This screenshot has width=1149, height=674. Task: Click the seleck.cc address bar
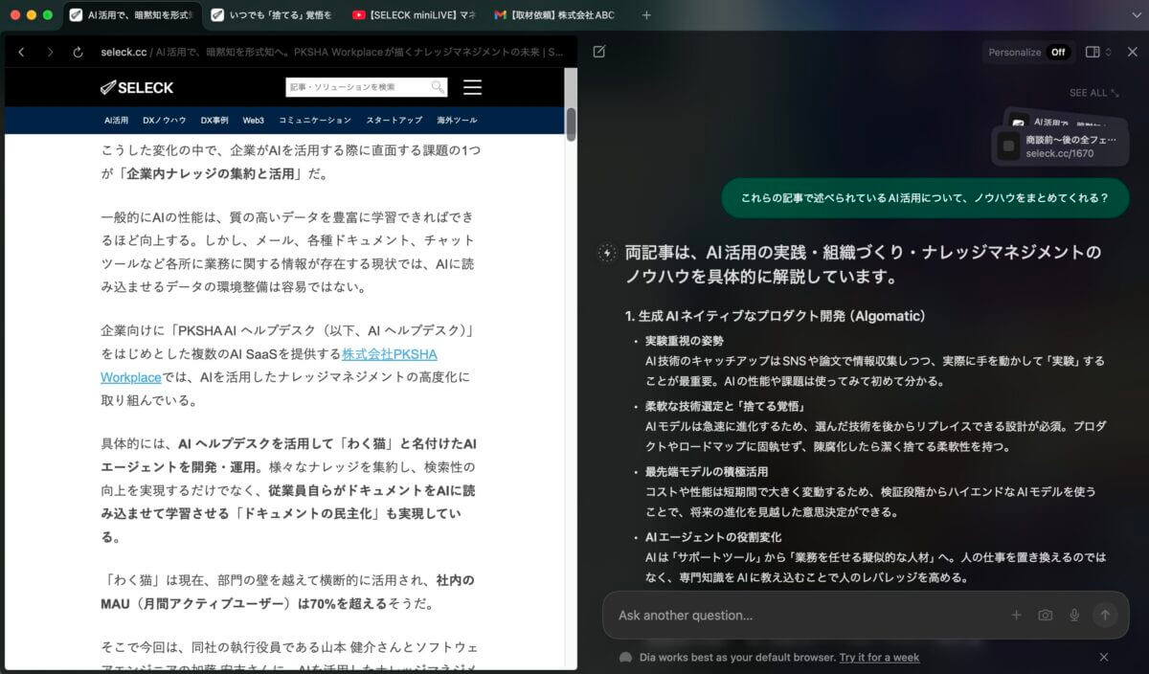[331, 52]
